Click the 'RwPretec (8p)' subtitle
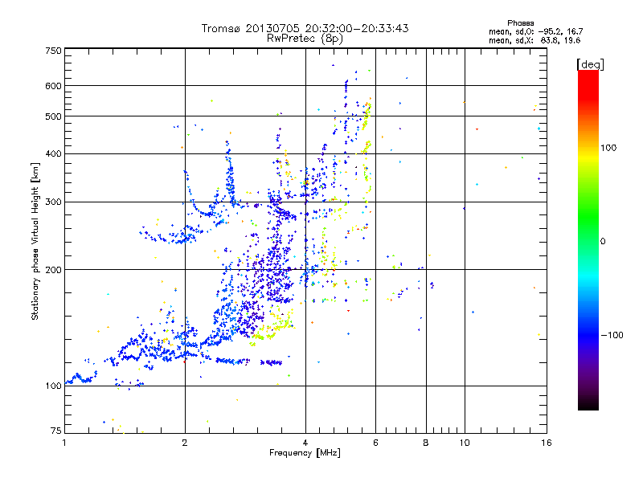Screen dimensions: 643x482 (305, 39)
